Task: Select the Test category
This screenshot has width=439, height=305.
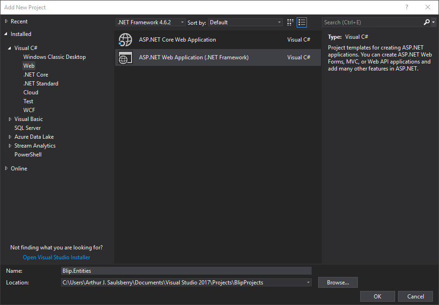Action: 28,101
